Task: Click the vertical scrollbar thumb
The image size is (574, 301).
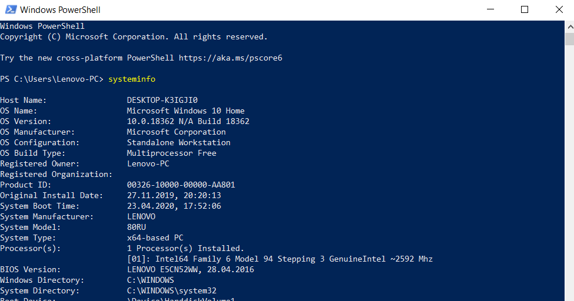Action: click(x=569, y=39)
